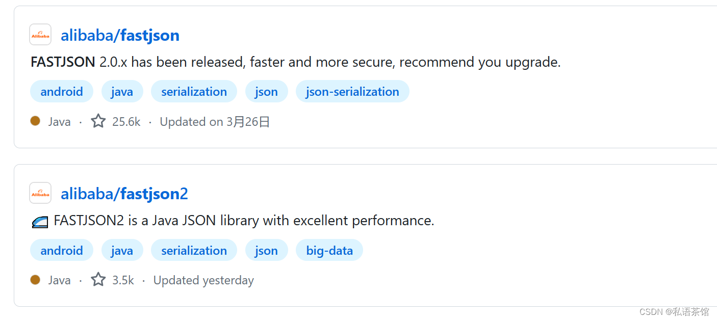The height and width of the screenshot is (321, 717).
Task: Select the json-serialization topic tag
Action: coord(352,91)
